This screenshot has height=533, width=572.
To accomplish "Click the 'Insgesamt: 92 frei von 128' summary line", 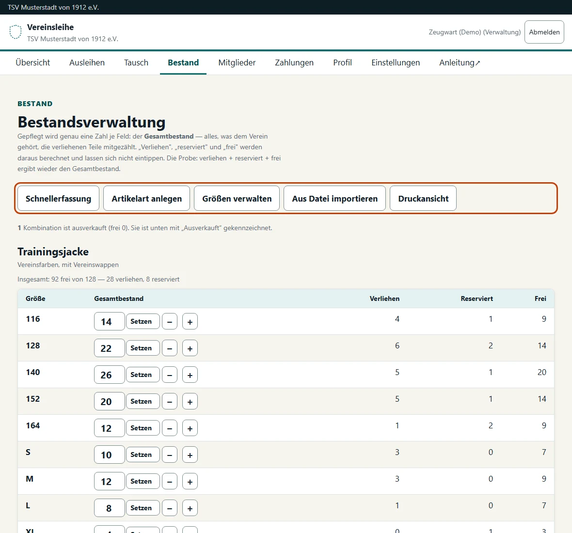I will (x=98, y=279).
